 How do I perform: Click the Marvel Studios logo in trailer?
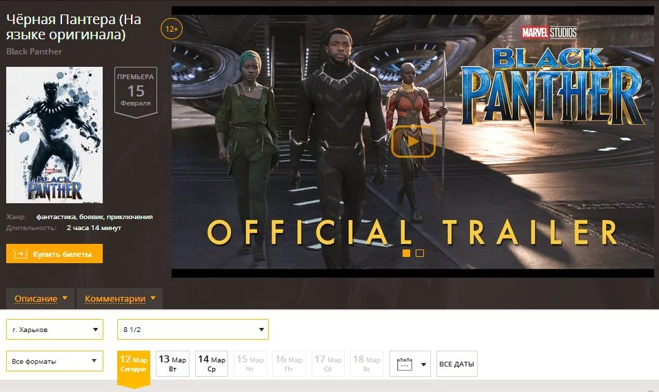(x=549, y=32)
